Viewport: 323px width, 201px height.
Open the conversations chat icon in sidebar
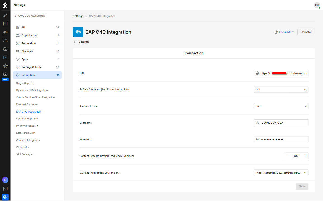5,24
